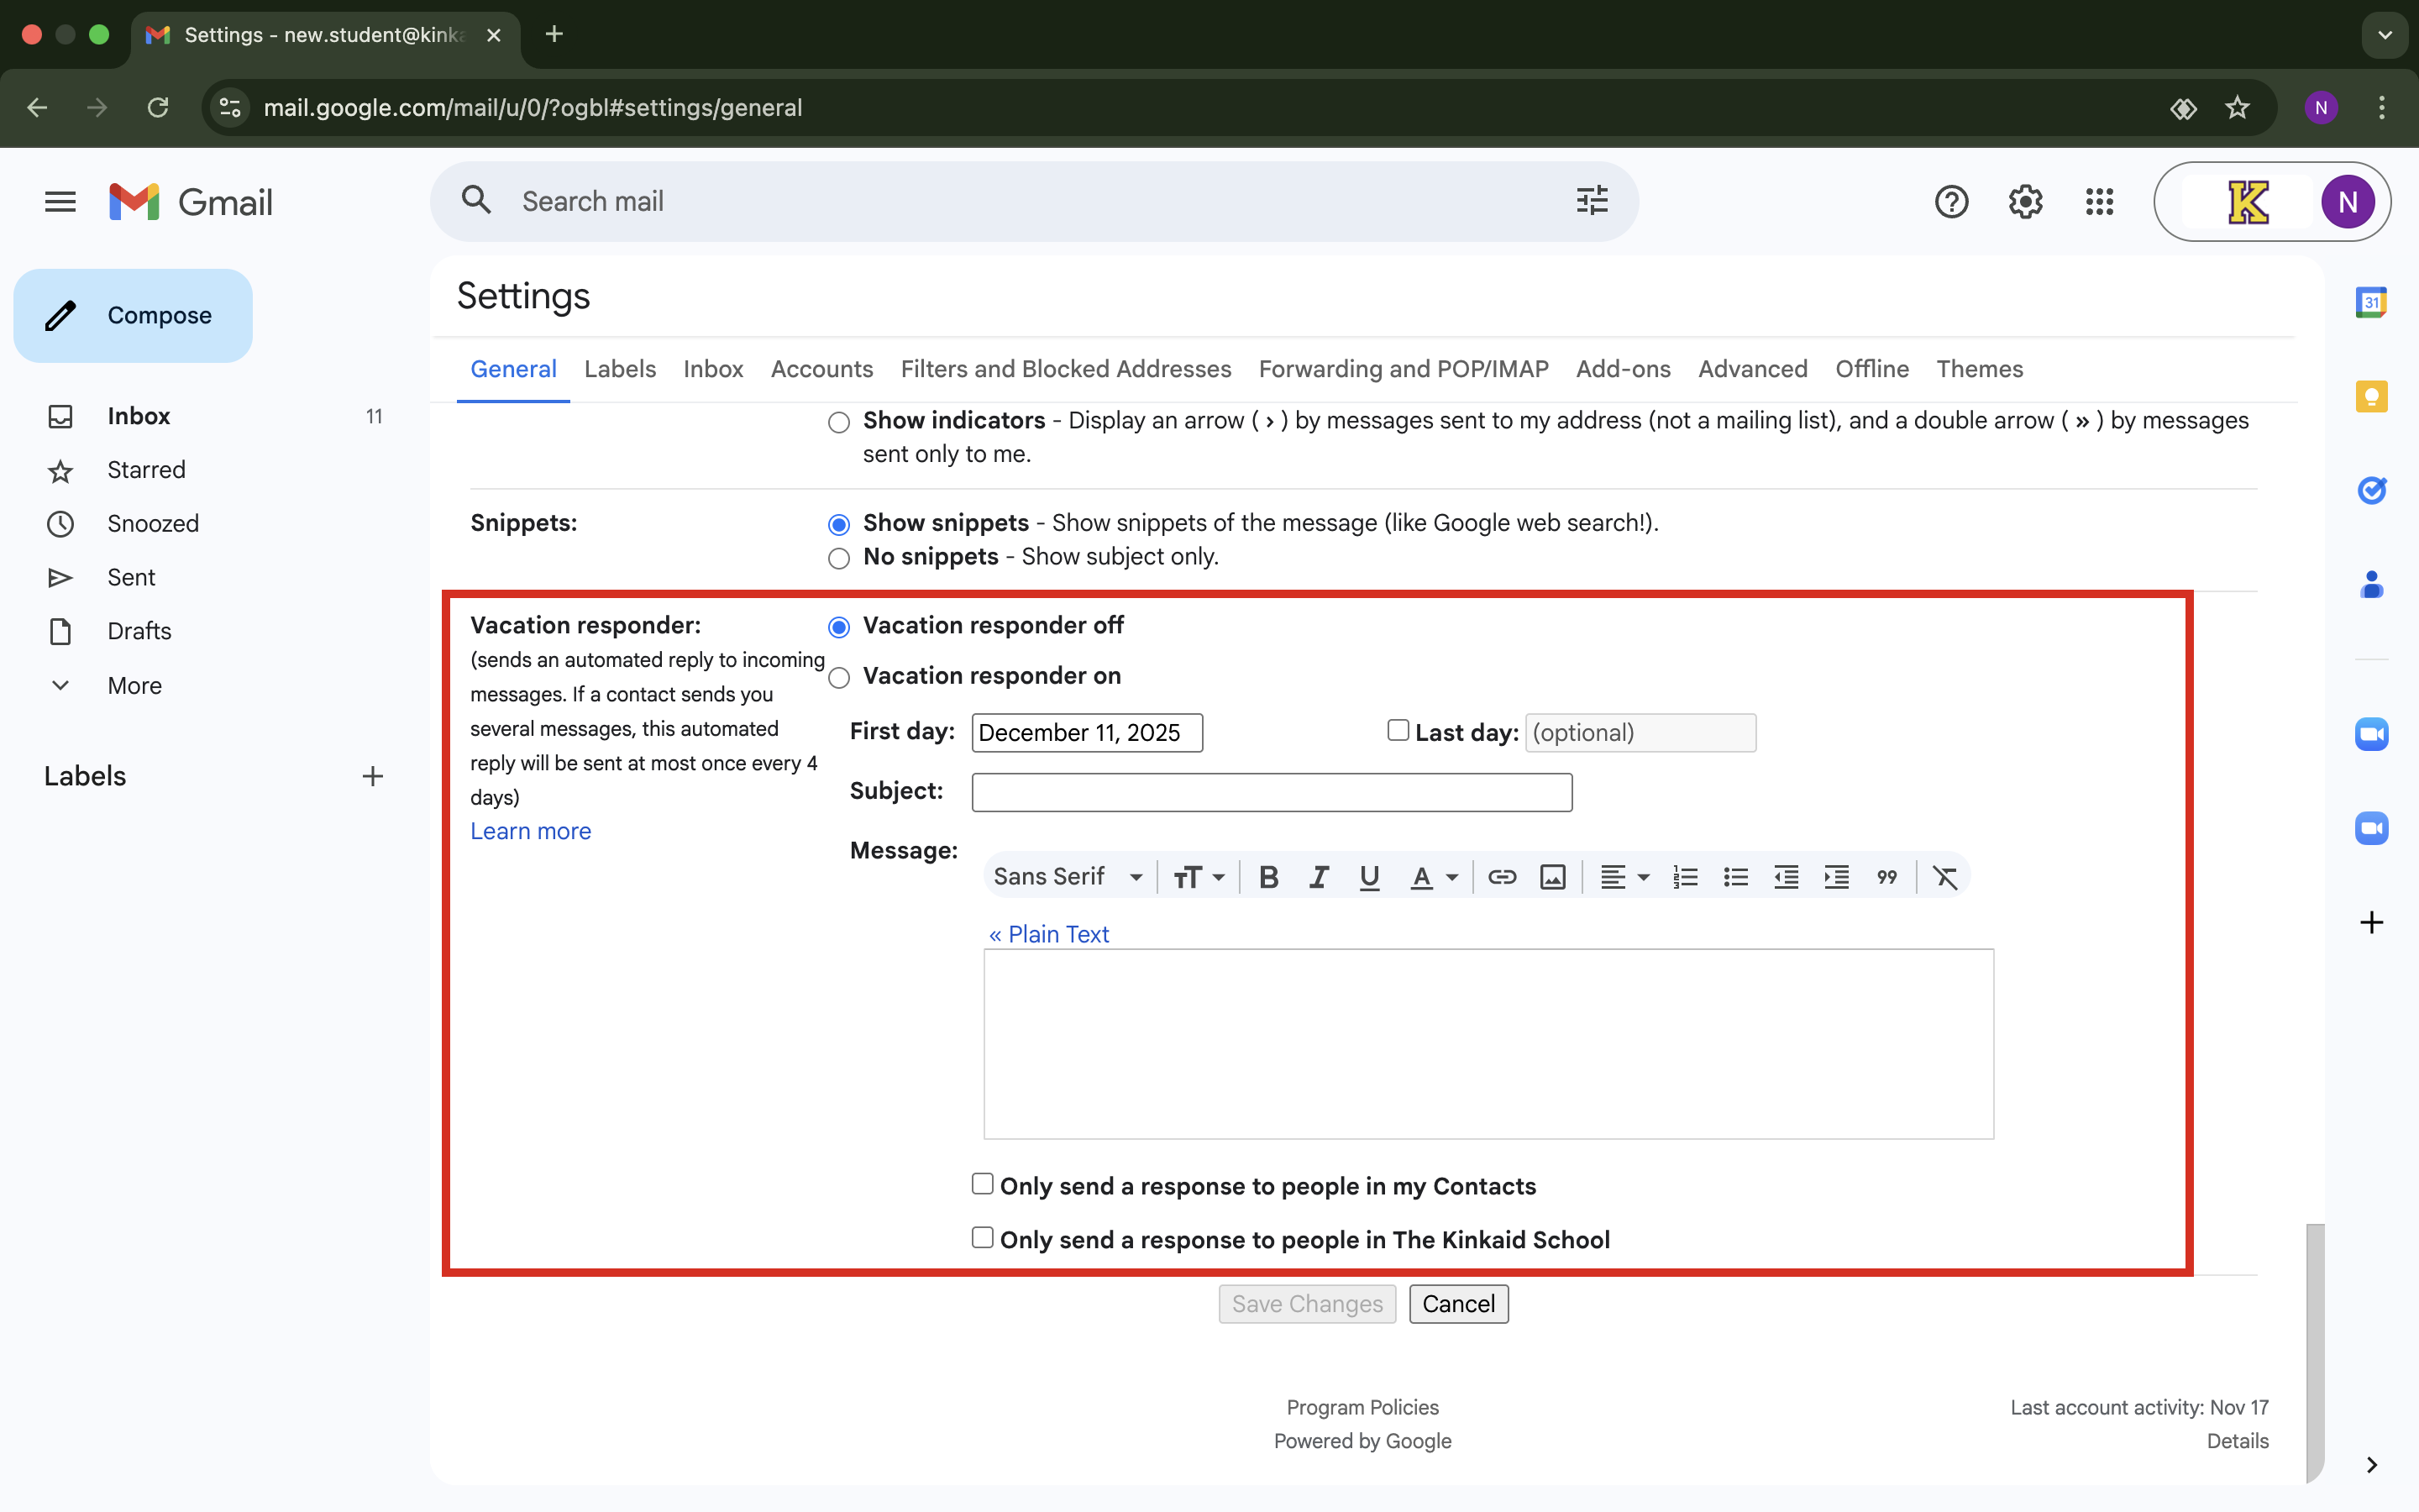Click the insert image icon
The height and width of the screenshot is (1512, 2419).
1552,877
